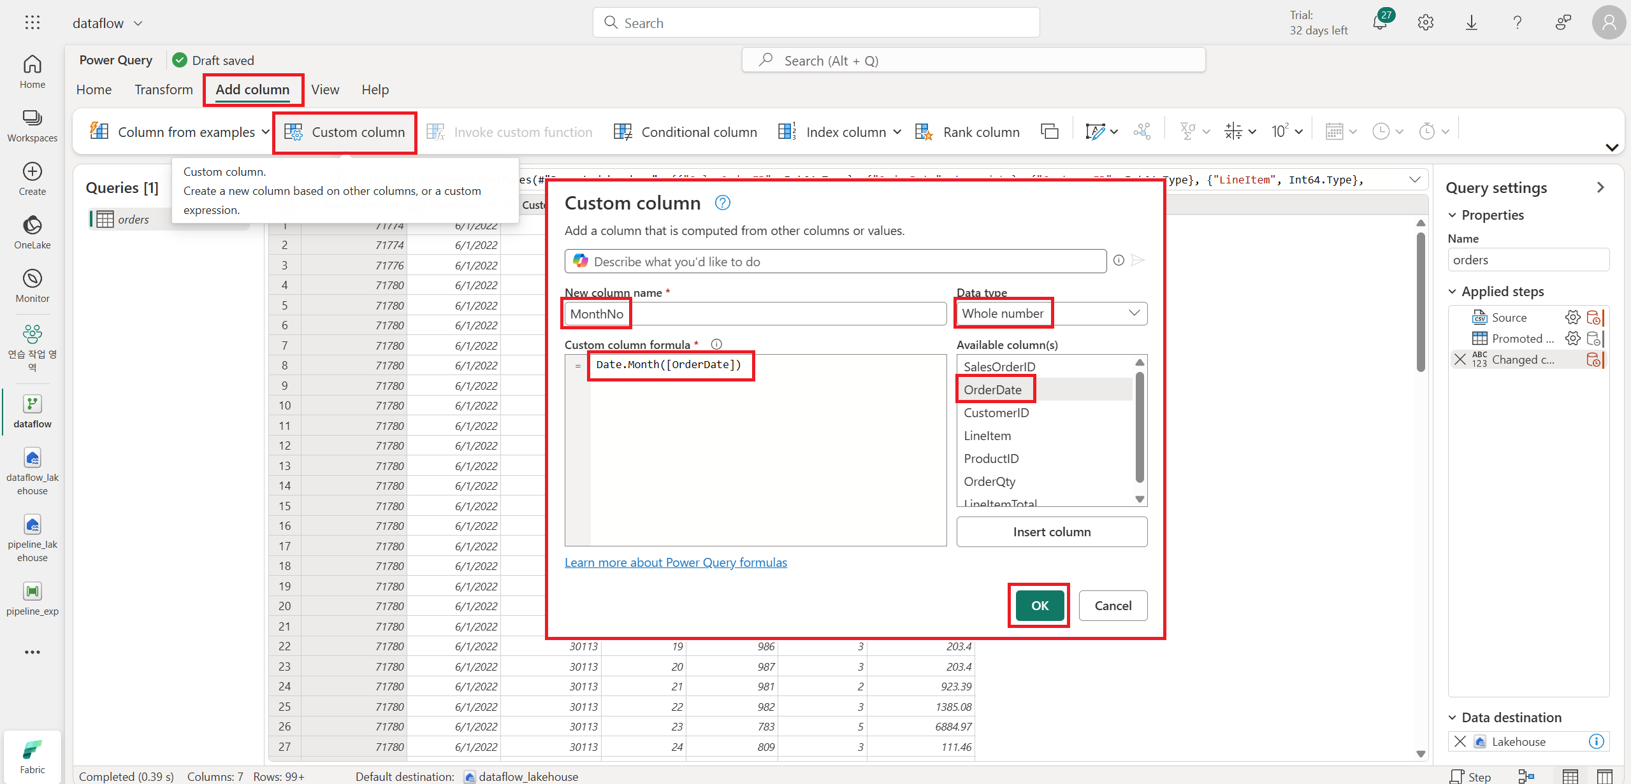
Task: Open Learn more about Power Query formulas
Action: click(x=676, y=562)
